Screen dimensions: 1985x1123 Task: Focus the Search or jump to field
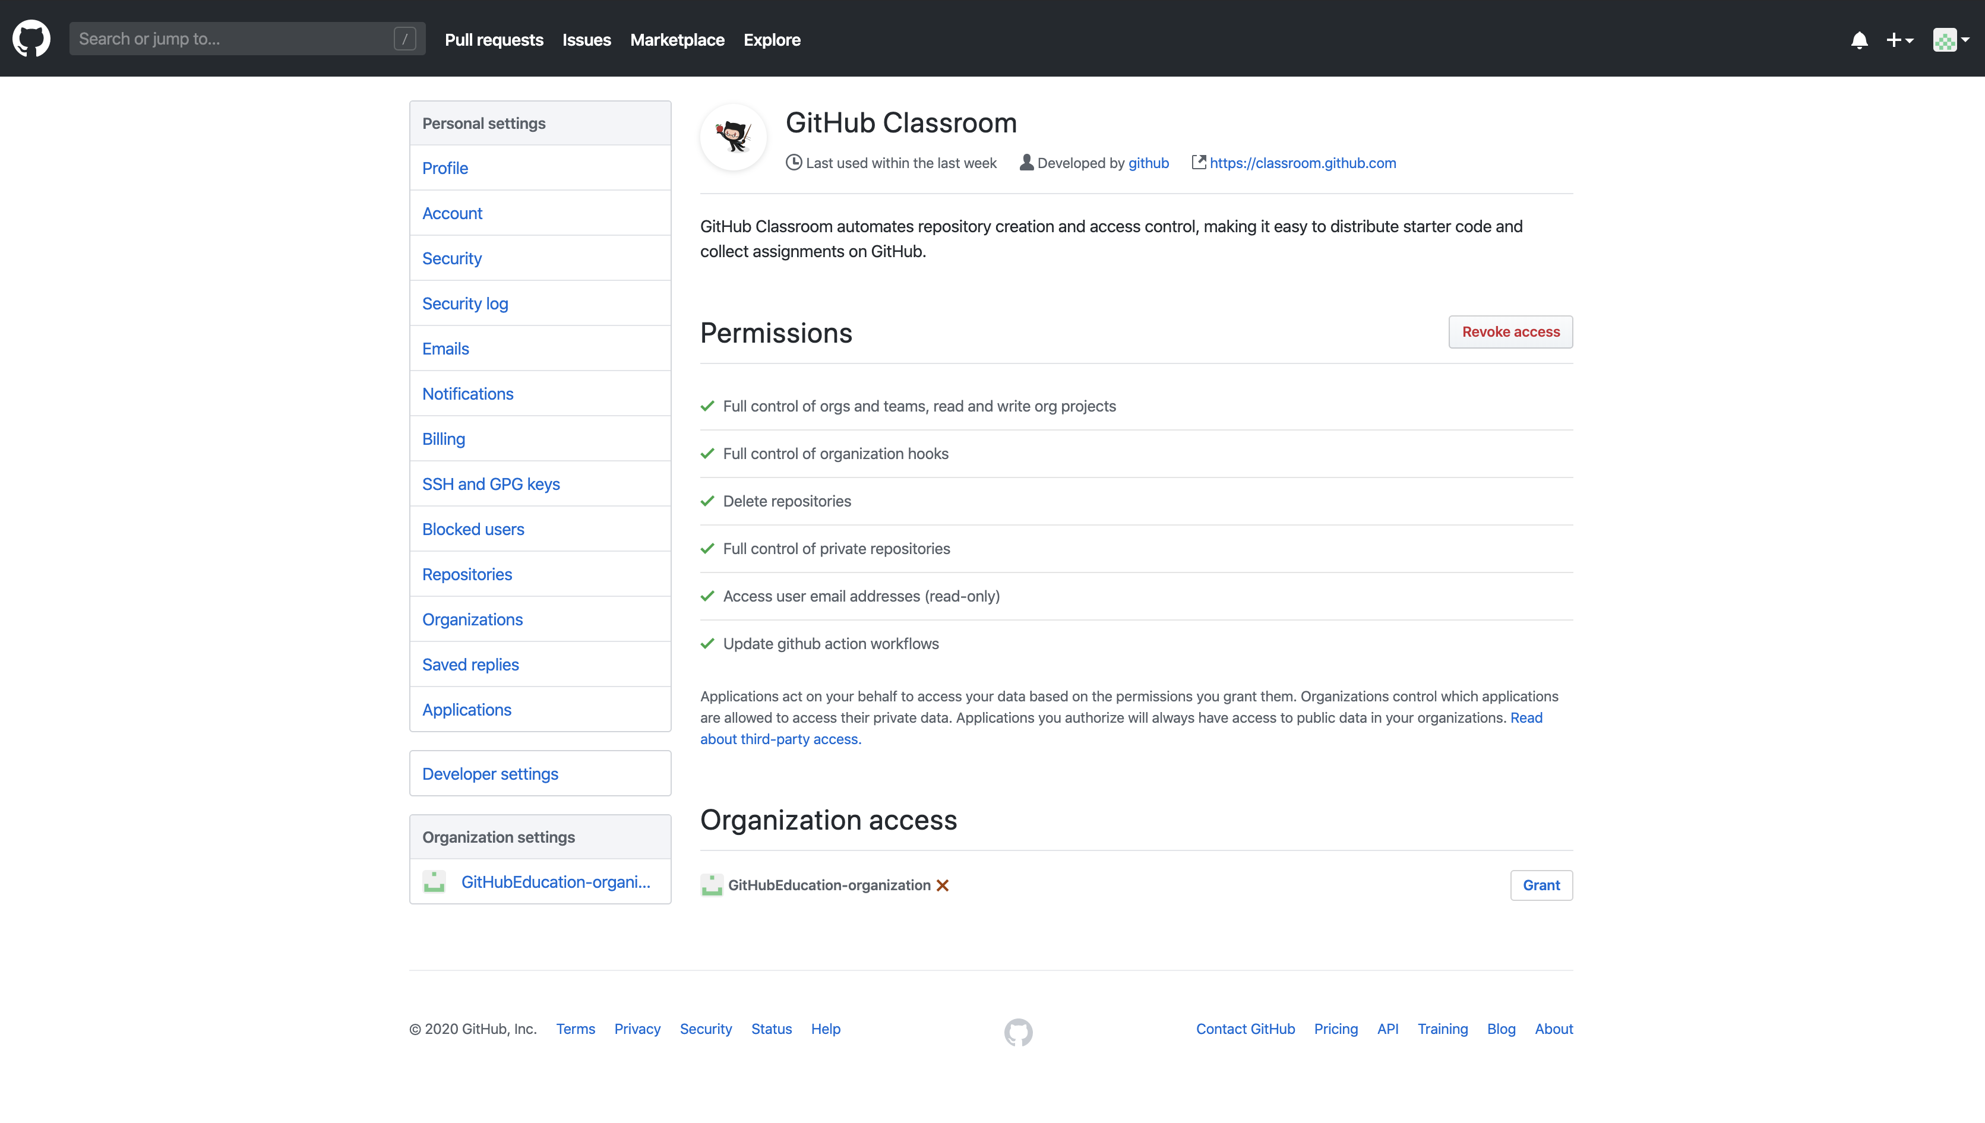pyautogui.click(x=246, y=39)
